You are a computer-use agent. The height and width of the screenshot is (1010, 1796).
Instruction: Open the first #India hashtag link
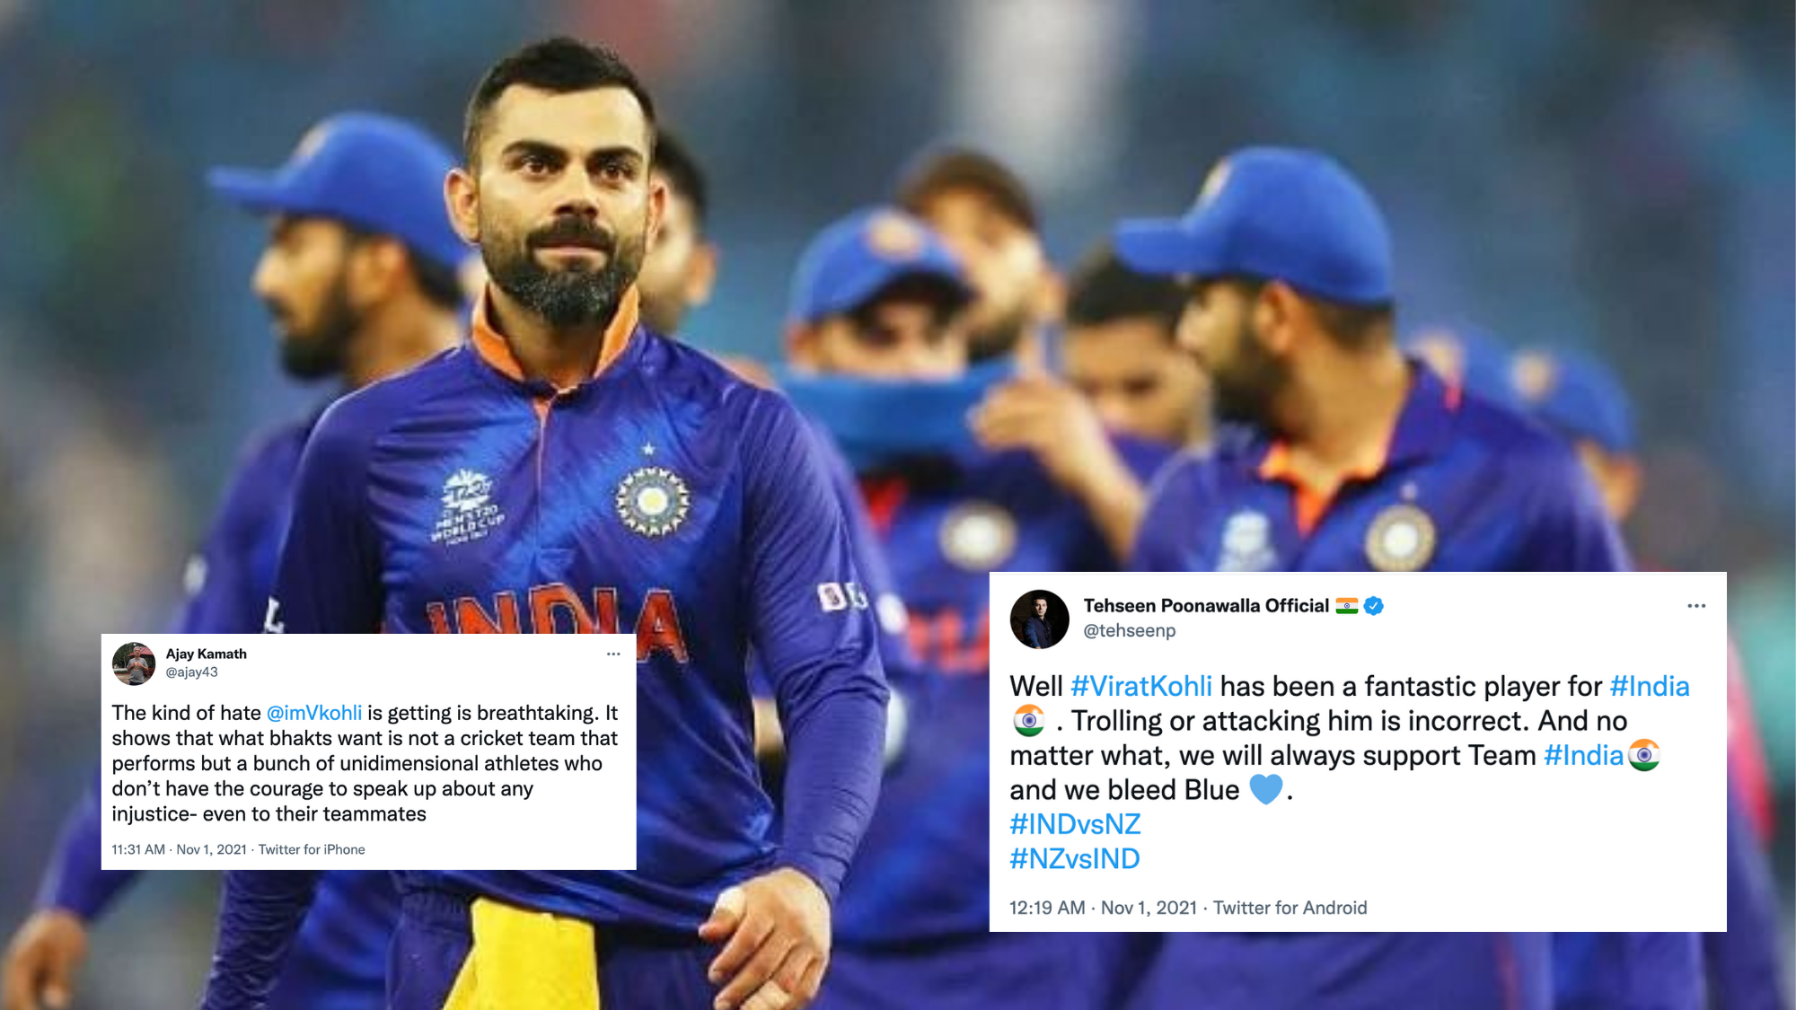pos(1650,686)
